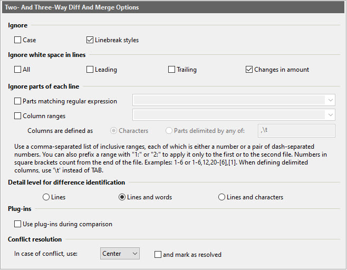Open the regular expression dropdown list
Screen dimensions: 347x270
click(x=330, y=100)
